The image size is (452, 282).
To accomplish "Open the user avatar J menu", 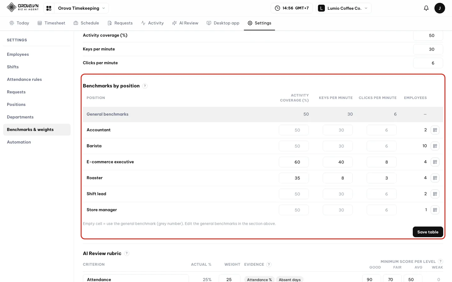I will coord(440,8).
